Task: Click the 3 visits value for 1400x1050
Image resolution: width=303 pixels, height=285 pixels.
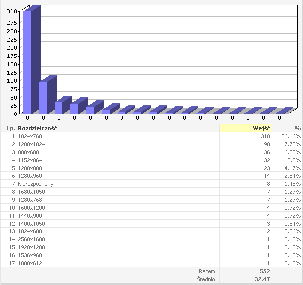Action: tap(268, 224)
